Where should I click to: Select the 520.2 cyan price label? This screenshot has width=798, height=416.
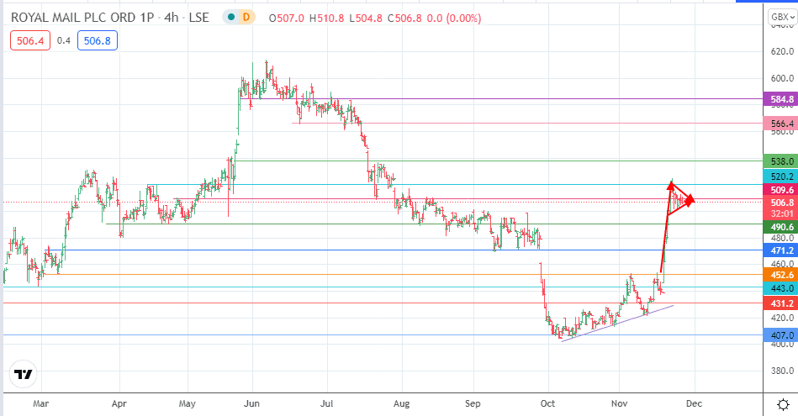(x=780, y=176)
